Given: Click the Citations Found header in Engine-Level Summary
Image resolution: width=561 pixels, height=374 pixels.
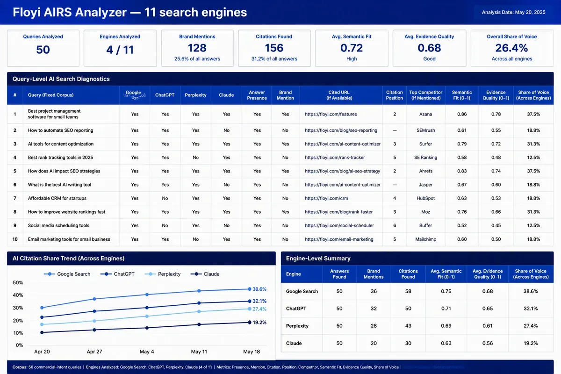Looking at the screenshot, I should pos(408,274).
